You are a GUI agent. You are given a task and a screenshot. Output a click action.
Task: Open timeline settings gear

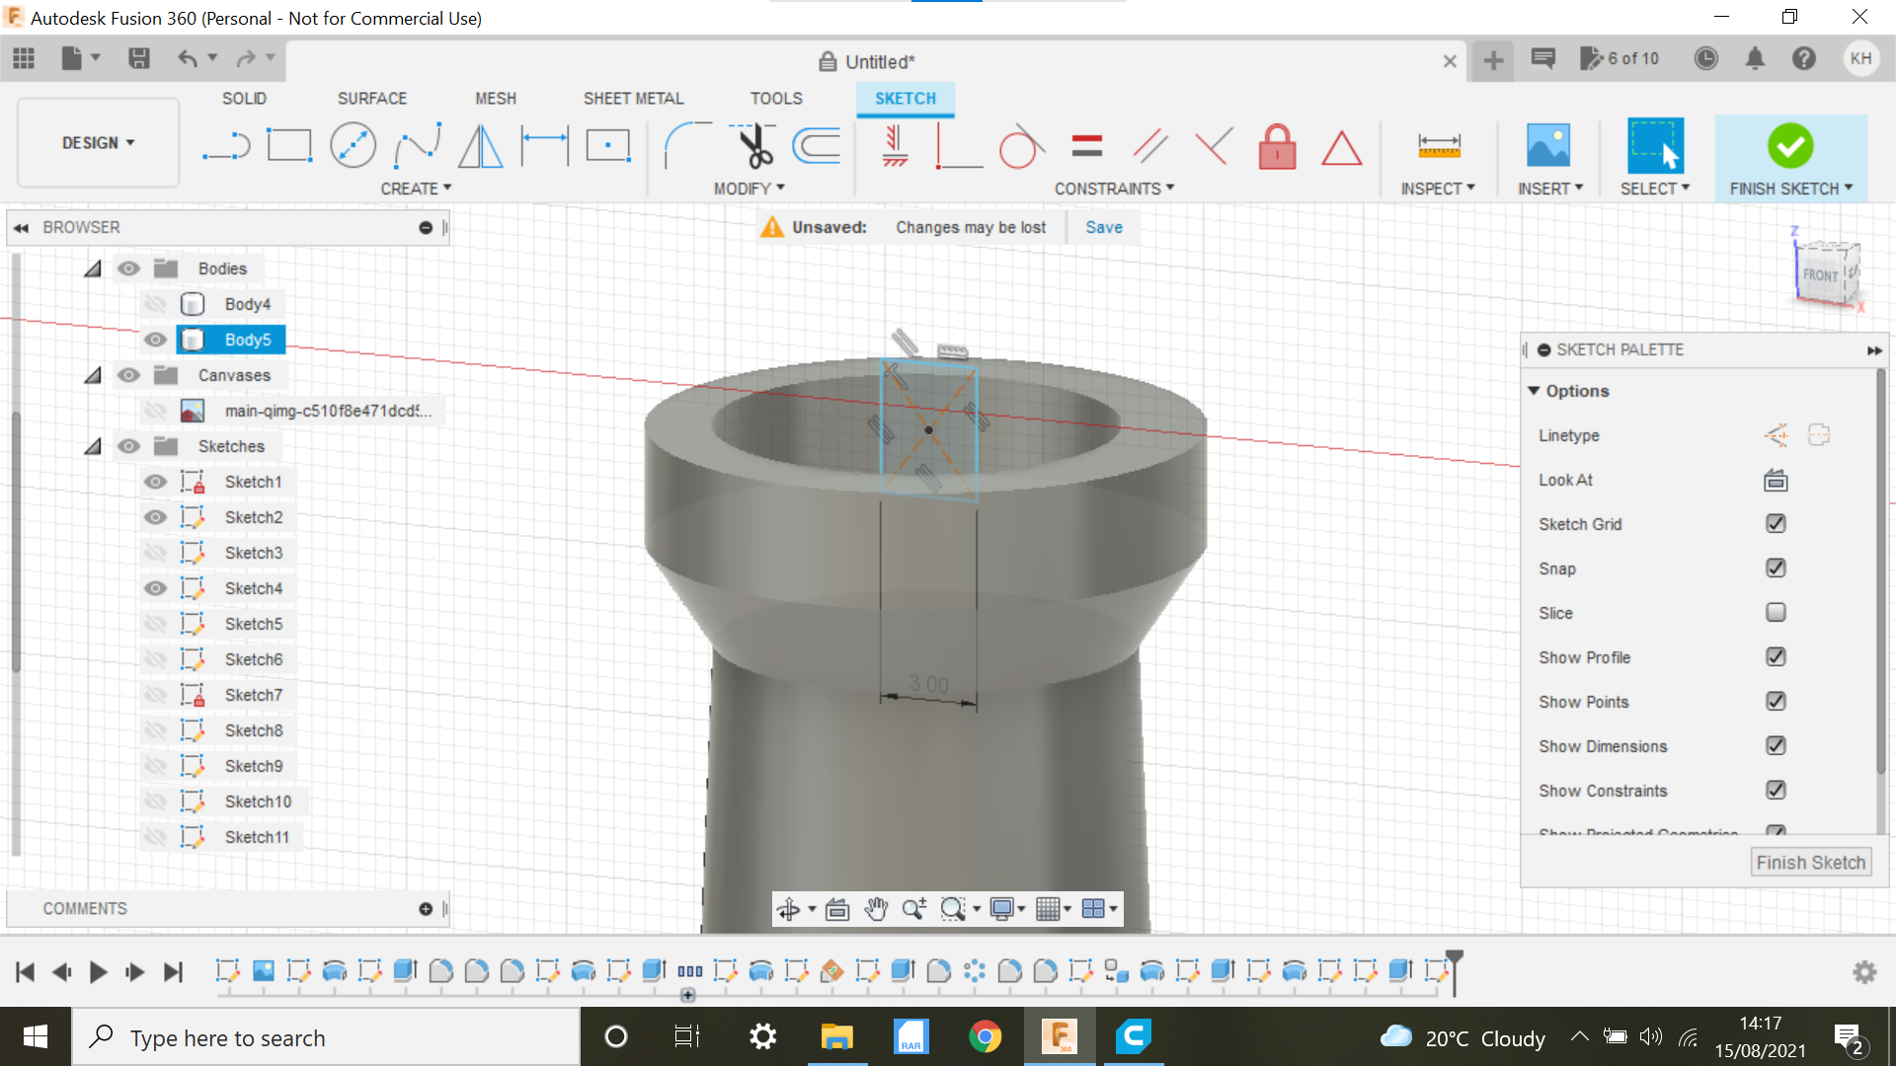point(1864,972)
